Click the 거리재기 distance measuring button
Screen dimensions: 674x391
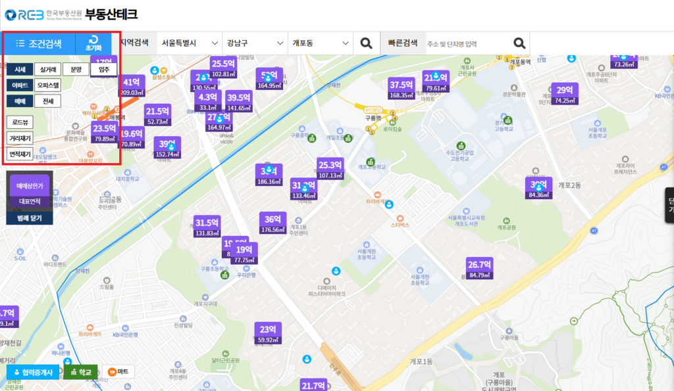pyautogui.click(x=20, y=138)
